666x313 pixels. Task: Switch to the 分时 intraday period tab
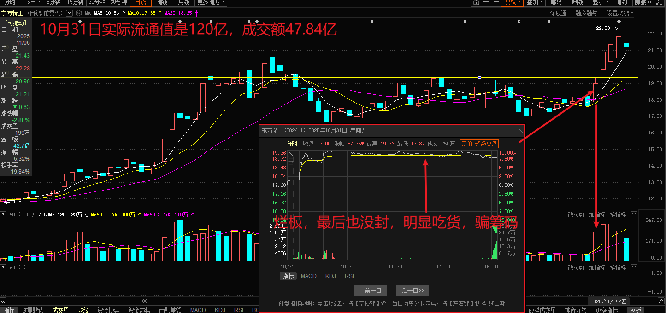[x=10, y=2]
